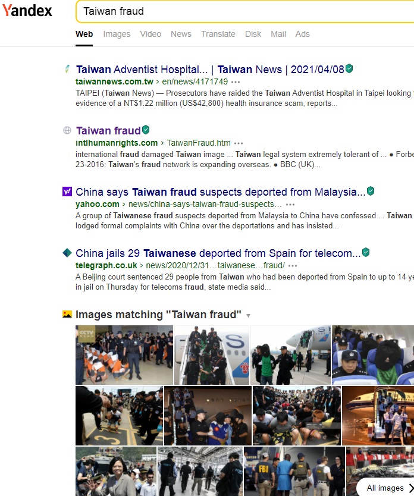Click the green shield badge on Yahoo result
The height and width of the screenshot is (496, 414).
click(371, 191)
